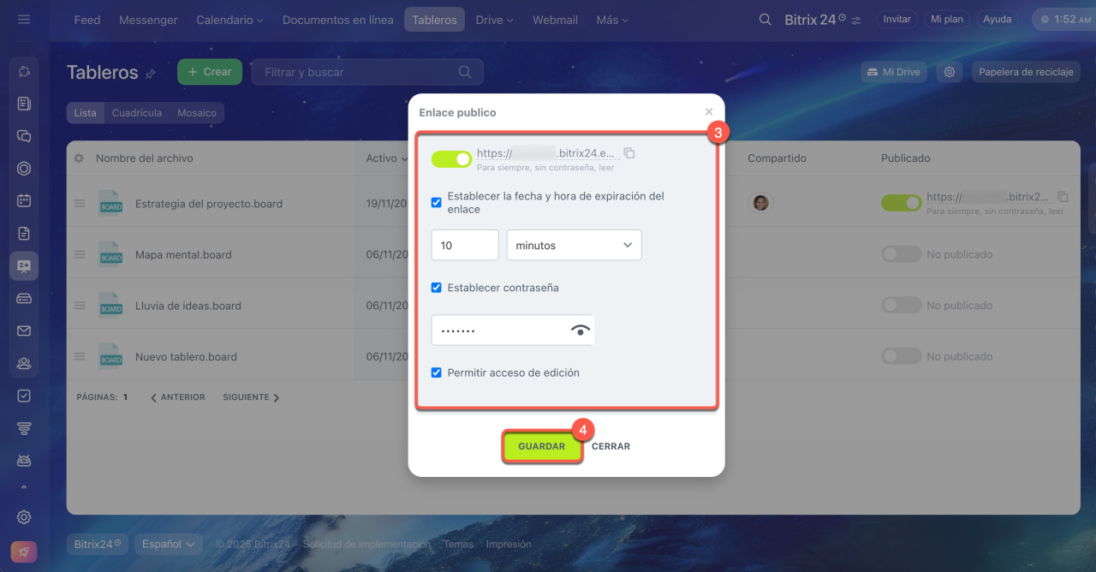
Task: Open the Workgroups people icon in sidebar
Action: click(x=24, y=363)
